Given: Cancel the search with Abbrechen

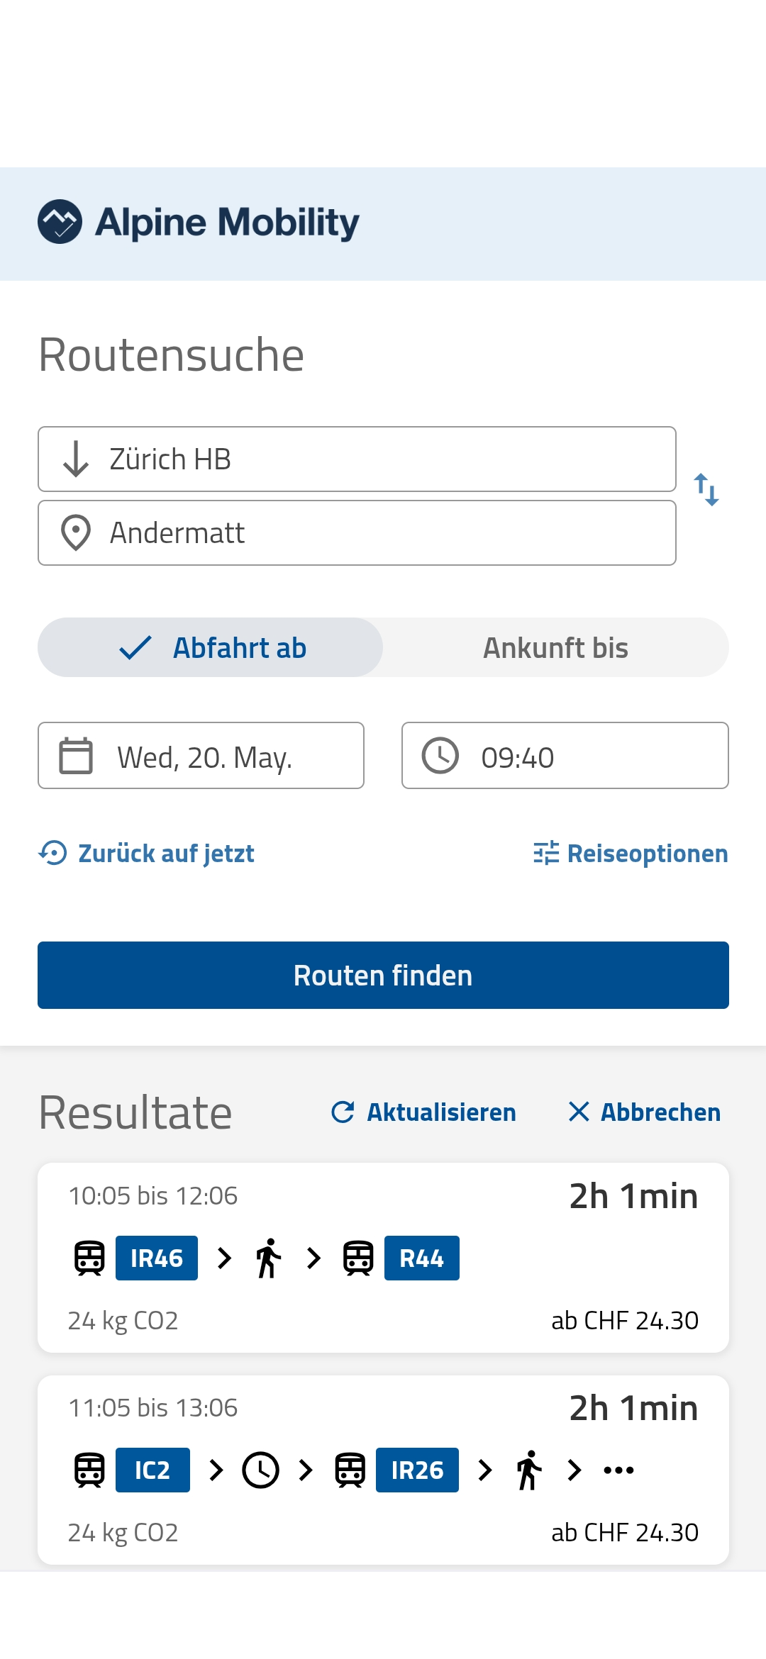Looking at the screenshot, I should 644,1112.
